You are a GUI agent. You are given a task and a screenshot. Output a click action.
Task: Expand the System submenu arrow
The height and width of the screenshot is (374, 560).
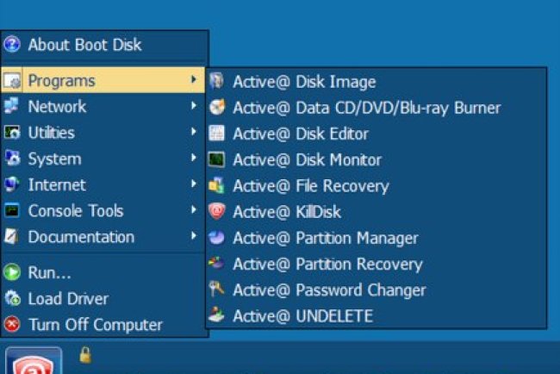click(194, 158)
